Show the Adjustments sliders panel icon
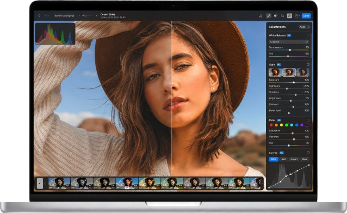 point(289,16)
